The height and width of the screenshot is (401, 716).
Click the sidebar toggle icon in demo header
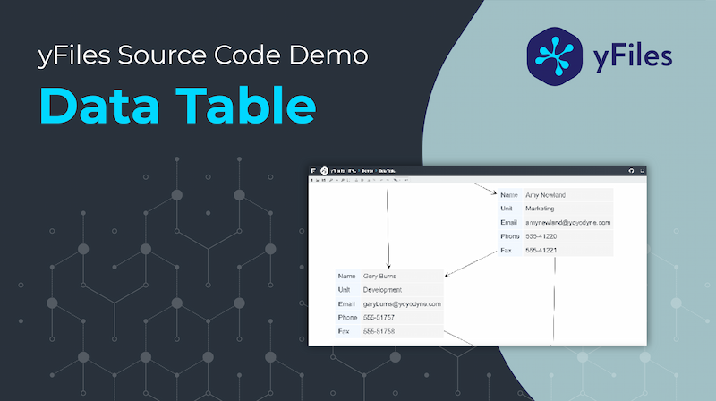click(313, 170)
